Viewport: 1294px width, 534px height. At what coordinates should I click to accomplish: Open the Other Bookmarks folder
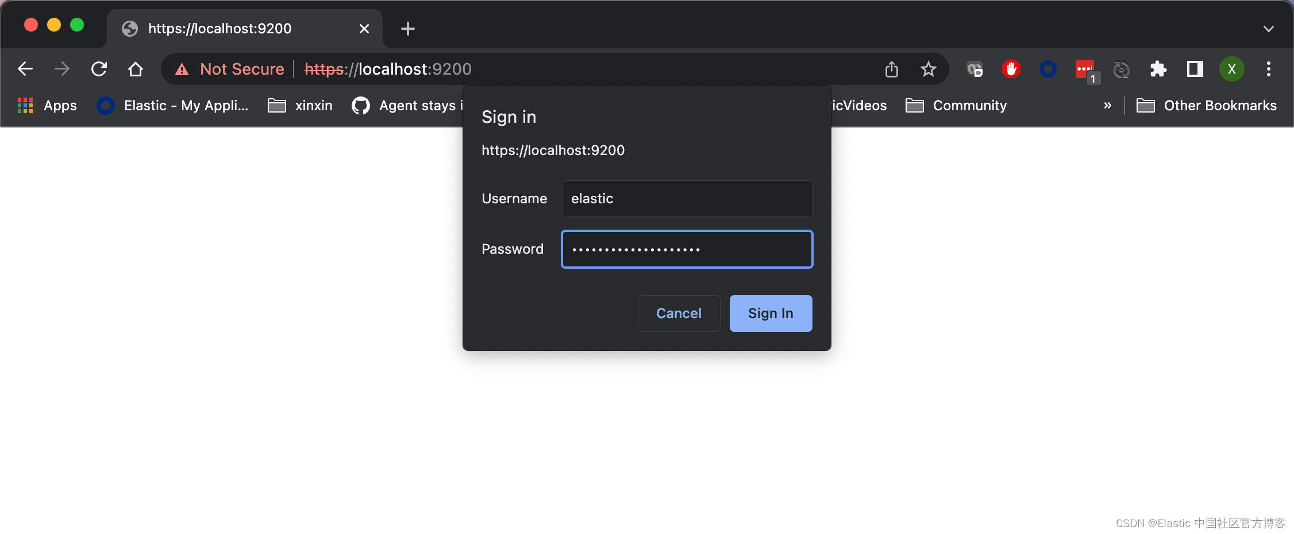pos(1207,106)
